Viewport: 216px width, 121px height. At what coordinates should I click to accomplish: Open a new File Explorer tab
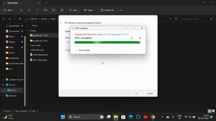coord(46,3)
